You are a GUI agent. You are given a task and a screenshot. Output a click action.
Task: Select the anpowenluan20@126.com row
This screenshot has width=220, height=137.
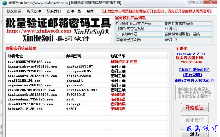[88, 85]
